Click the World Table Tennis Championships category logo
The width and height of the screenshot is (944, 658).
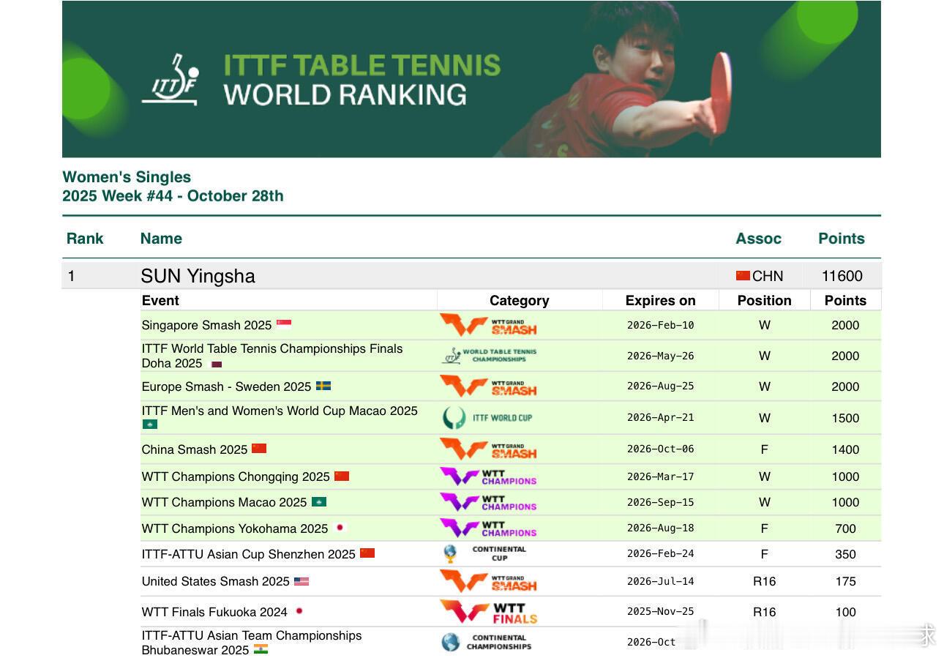tap(489, 356)
